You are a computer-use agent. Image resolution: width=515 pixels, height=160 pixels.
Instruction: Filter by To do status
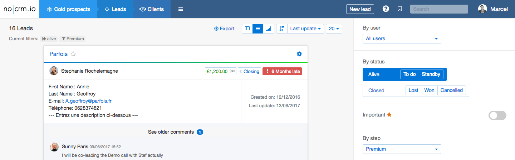point(409,74)
